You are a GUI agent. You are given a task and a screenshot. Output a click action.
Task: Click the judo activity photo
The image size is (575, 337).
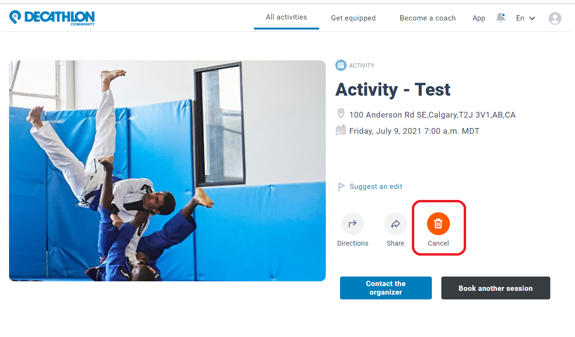pos(167,170)
